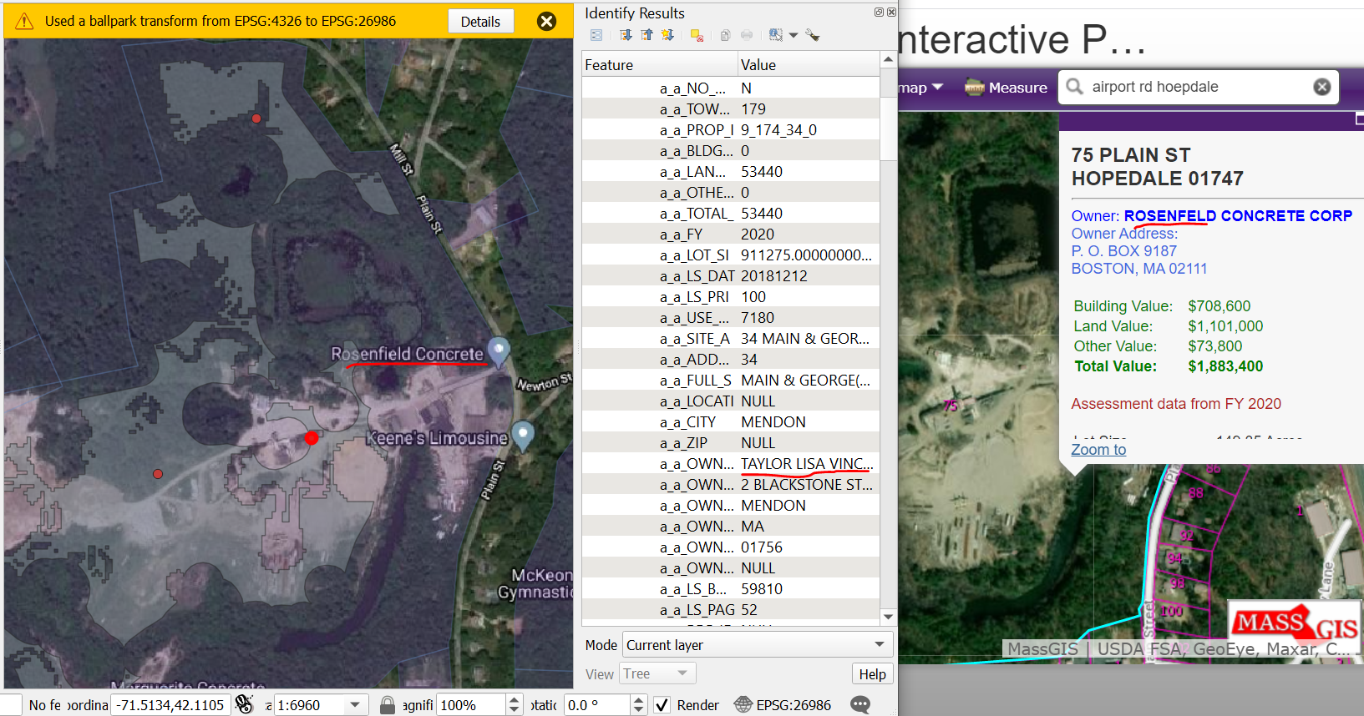Select the 2 BLACKSTONE ST... value
Viewport: 1364px width, 716px height.
click(809, 485)
